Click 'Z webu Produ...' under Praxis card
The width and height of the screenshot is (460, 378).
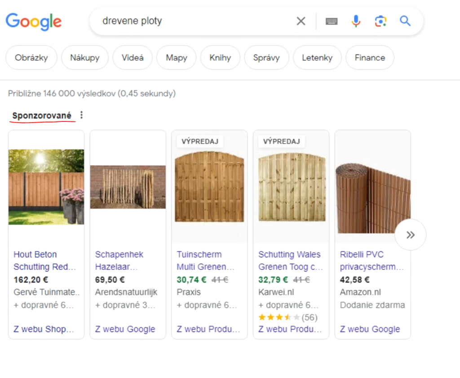(x=208, y=329)
